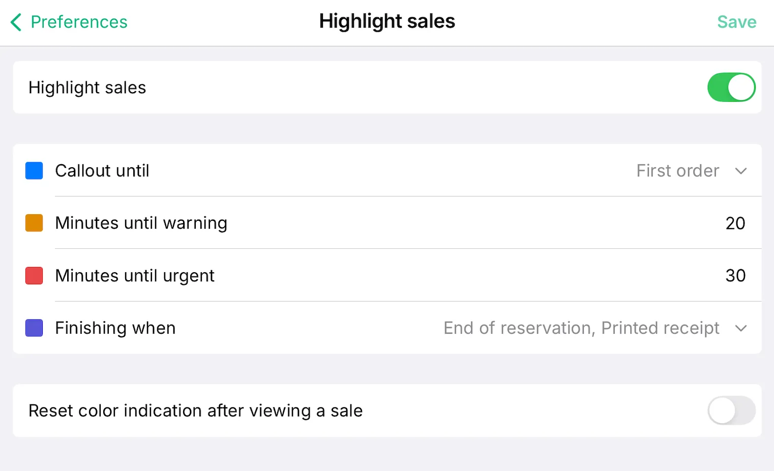The height and width of the screenshot is (471, 774).
Task: Expand the Finishing when chevron
Action: point(741,328)
